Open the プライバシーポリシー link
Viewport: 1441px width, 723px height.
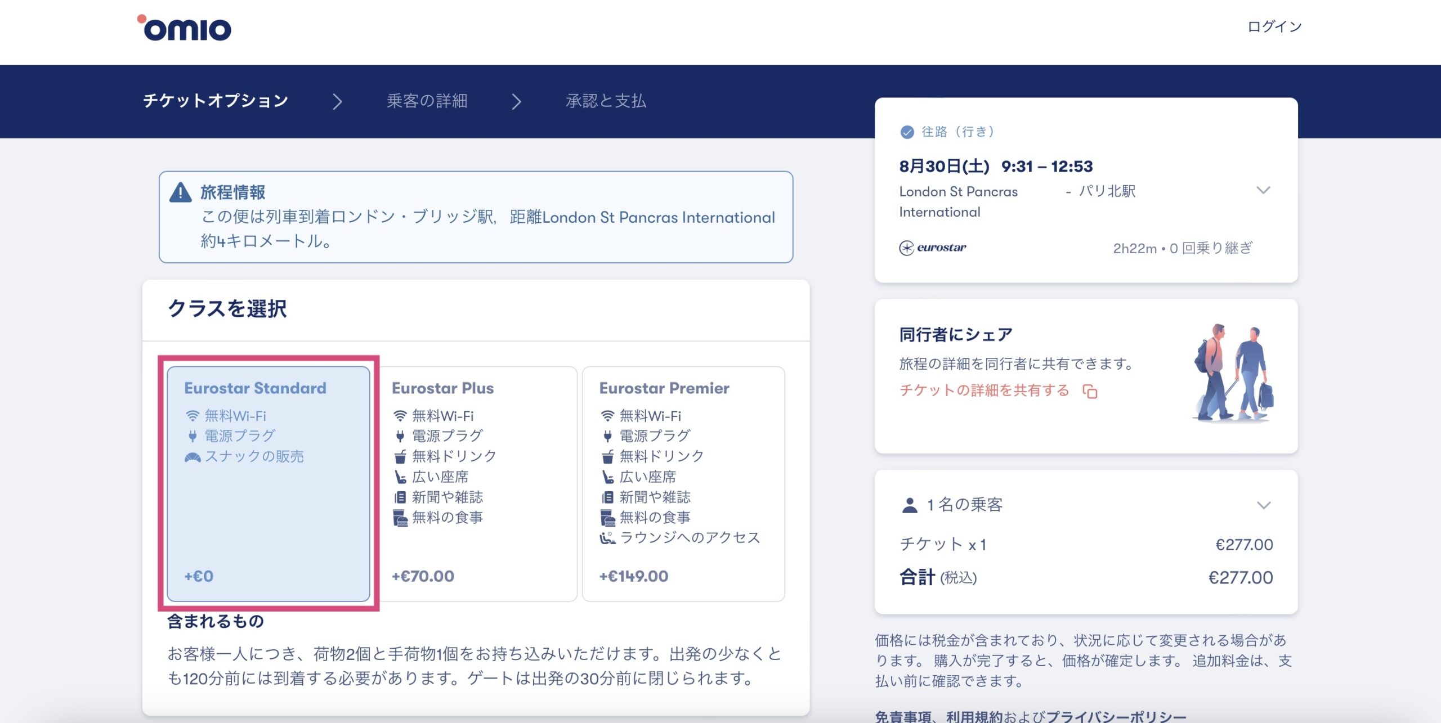pyautogui.click(x=1116, y=716)
